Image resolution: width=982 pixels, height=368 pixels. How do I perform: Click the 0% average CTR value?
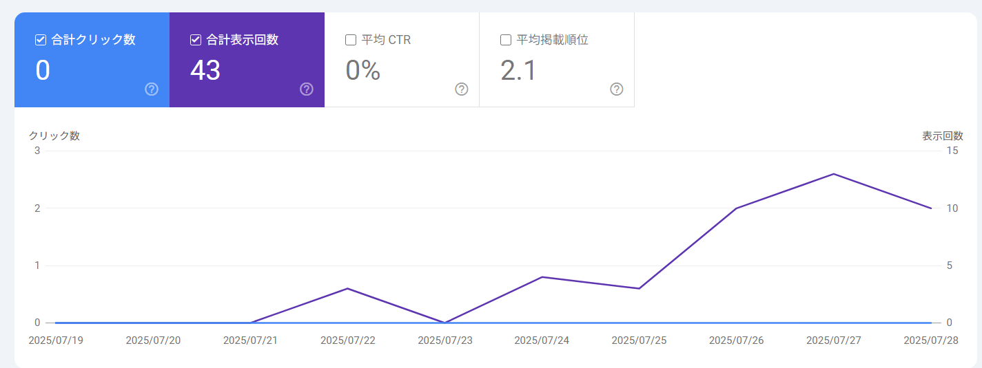(362, 70)
